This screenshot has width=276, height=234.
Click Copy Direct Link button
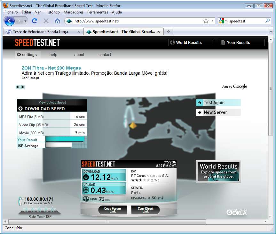pyautogui.click(x=146, y=210)
